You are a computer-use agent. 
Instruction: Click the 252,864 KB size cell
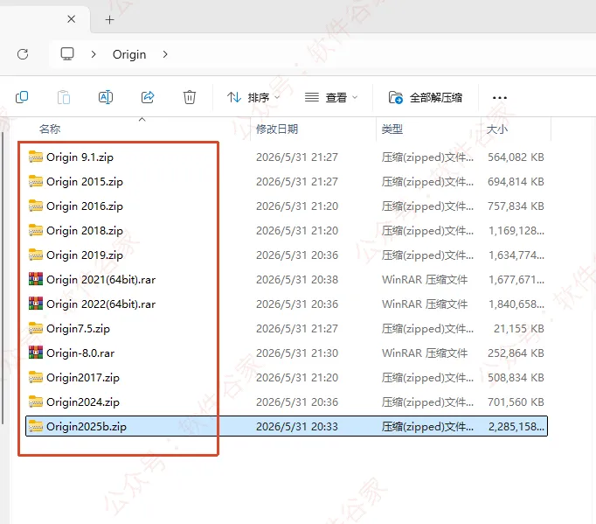tap(516, 353)
